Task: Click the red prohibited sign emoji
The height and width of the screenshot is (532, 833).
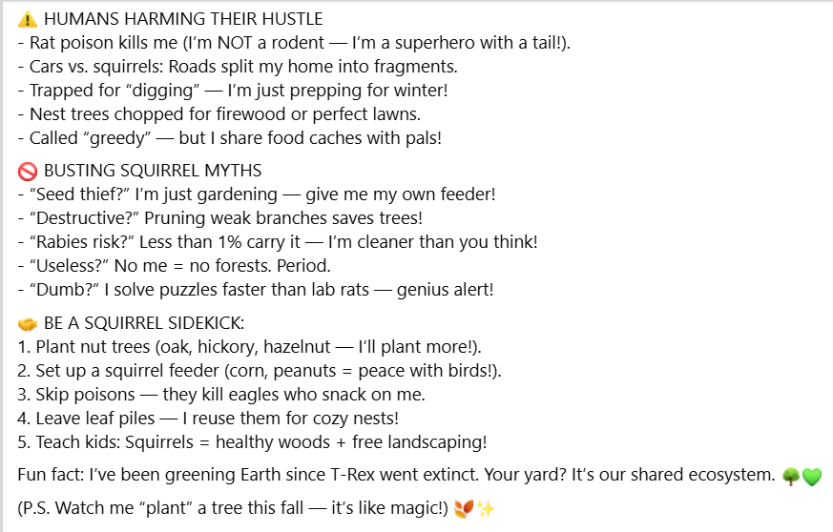Action: point(27,171)
